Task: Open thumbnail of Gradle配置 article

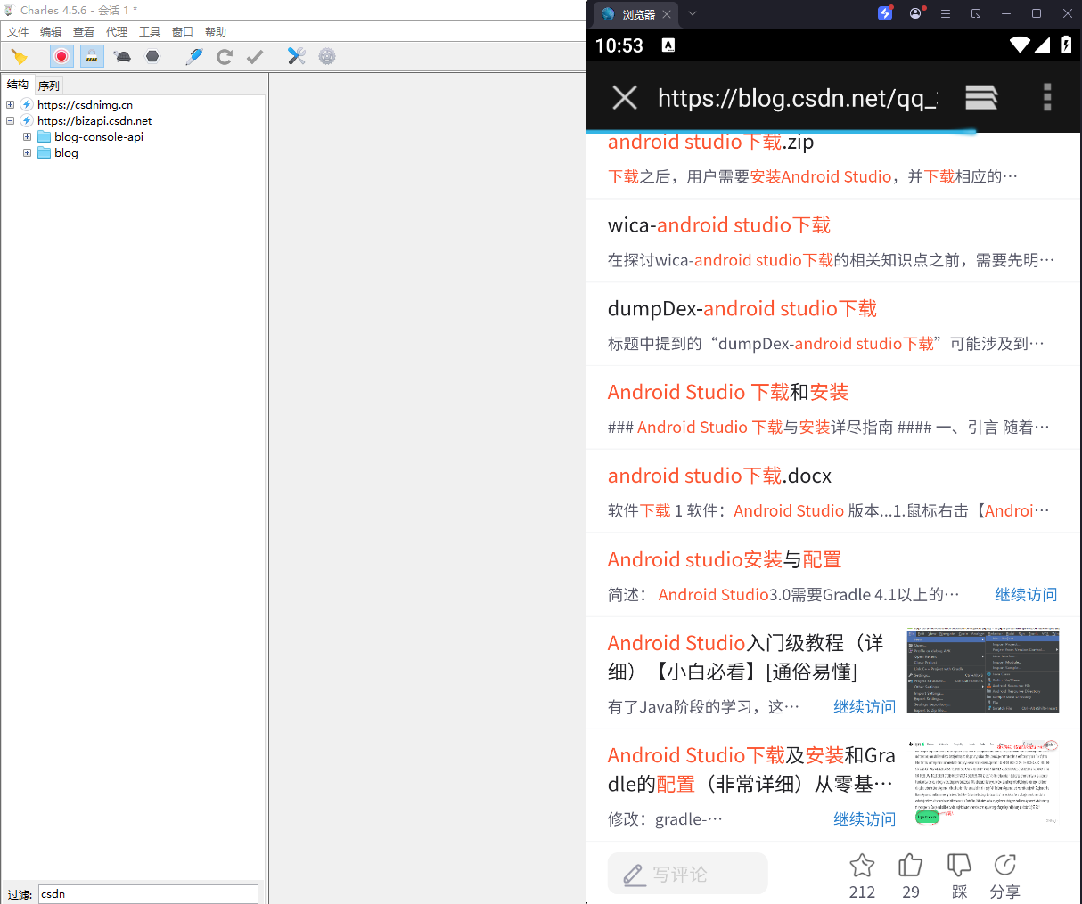Action: (982, 783)
